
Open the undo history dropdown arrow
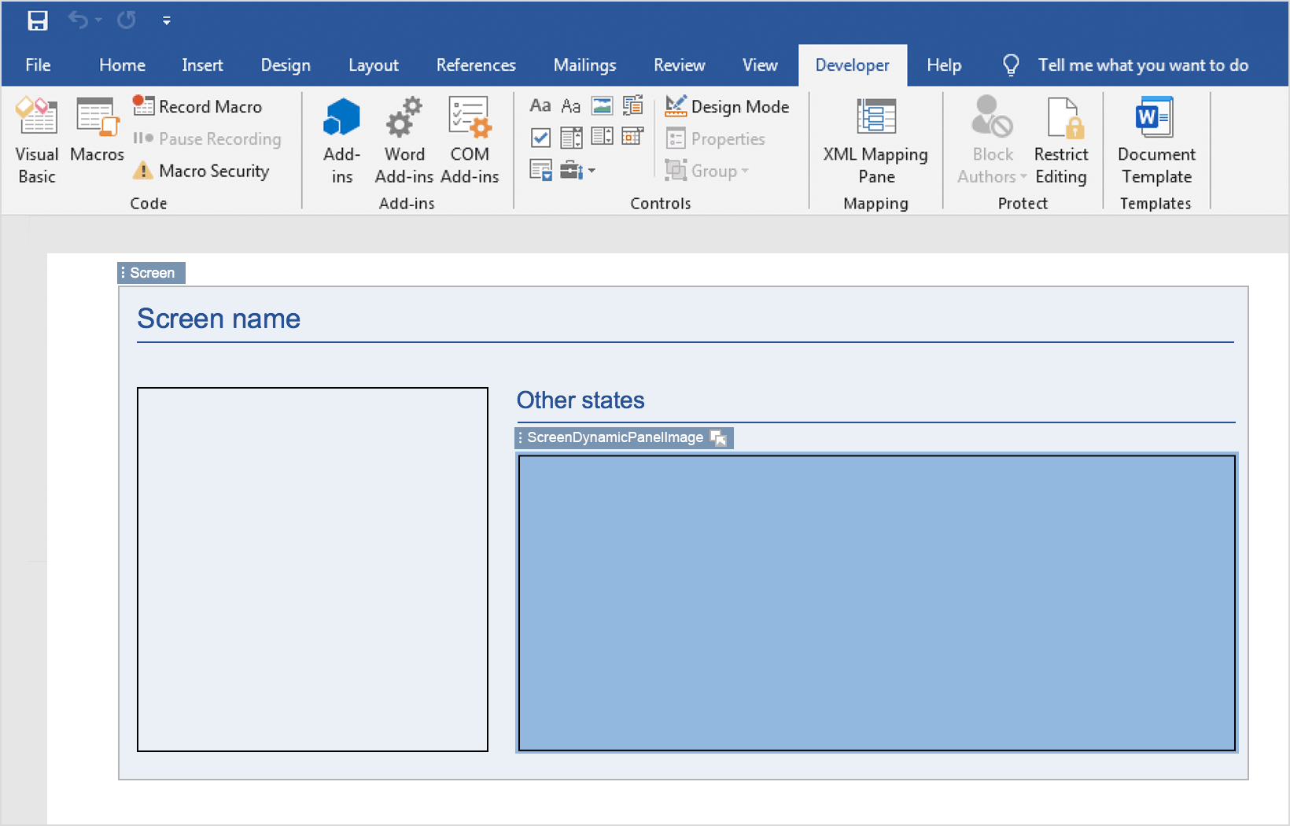point(98,20)
